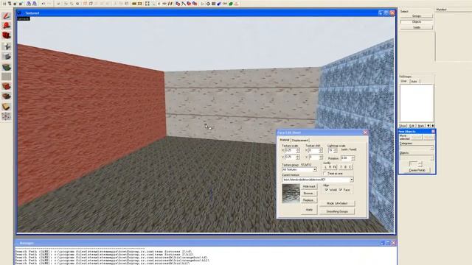Toggle the select-by-handles icon
The image size is (472, 265).
tap(147, 4)
